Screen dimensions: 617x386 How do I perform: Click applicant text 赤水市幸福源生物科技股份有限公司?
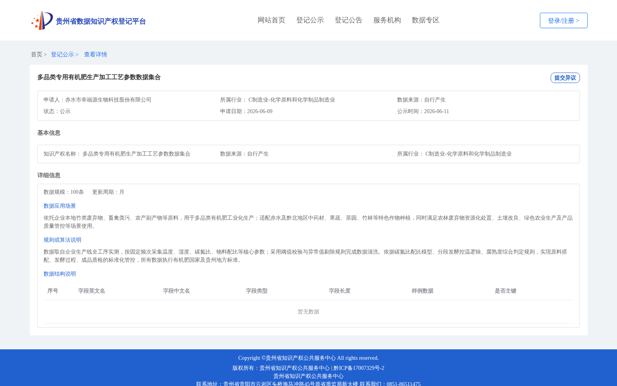point(108,100)
